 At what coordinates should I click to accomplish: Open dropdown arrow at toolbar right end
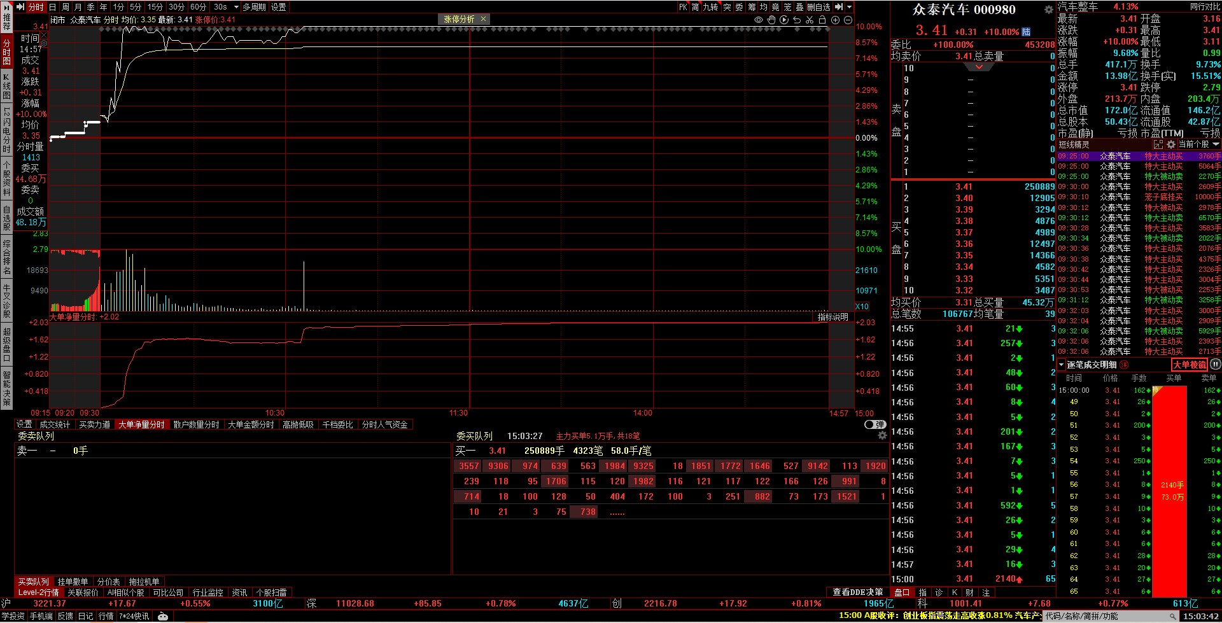(849, 7)
